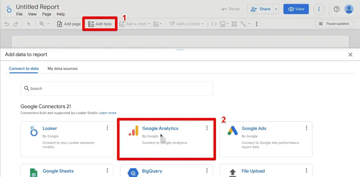Click the Google Ads logo icon
This screenshot has height=177, width=360.
pos(233,130)
